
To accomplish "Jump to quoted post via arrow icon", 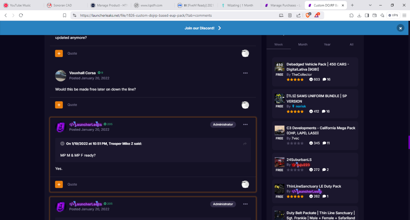I will (245, 144).
